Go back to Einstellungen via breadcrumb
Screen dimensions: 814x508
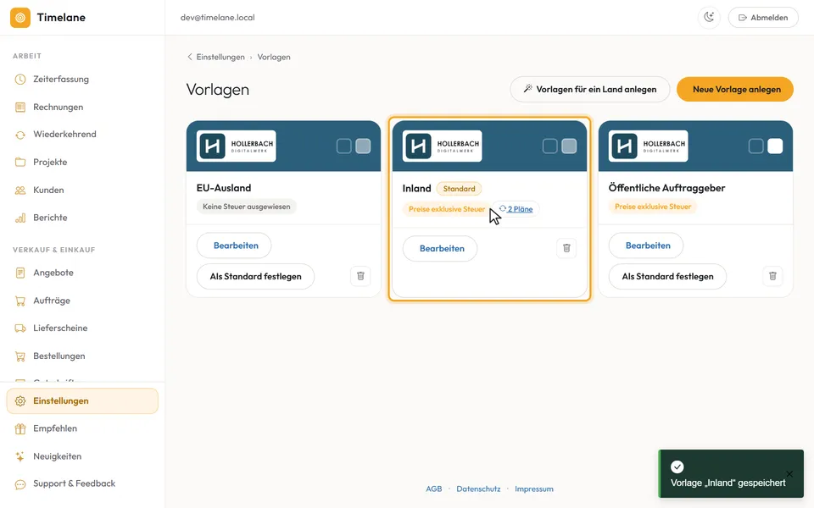[x=220, y=57]
